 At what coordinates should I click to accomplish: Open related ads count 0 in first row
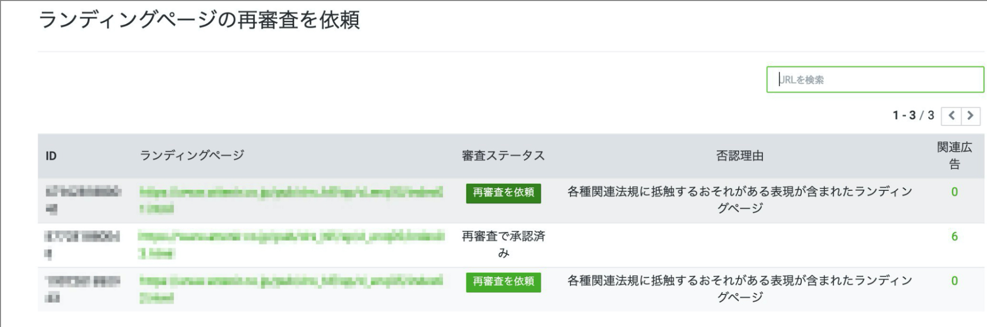[954, 192]
